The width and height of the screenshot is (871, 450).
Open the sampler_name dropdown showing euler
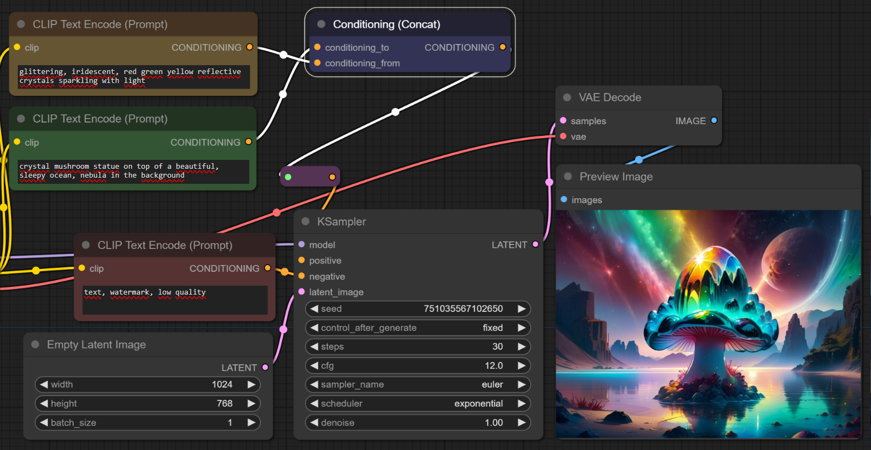[x=418, y=385]
